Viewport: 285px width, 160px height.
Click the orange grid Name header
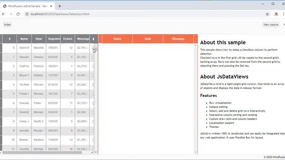(117, 39)
